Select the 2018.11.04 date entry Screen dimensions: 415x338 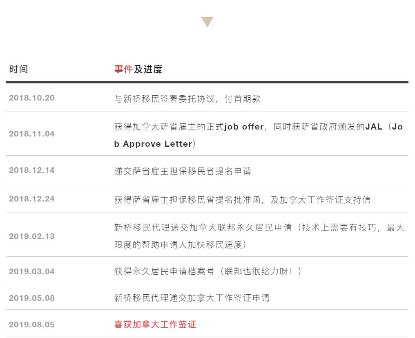tap(32, 134)
